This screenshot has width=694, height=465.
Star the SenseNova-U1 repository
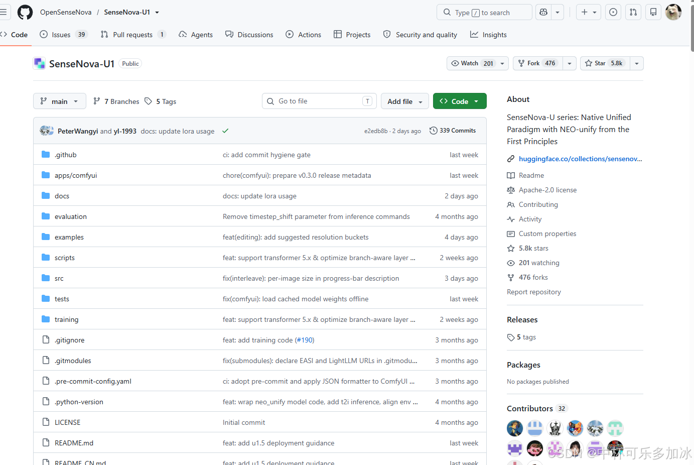[605, 63]
